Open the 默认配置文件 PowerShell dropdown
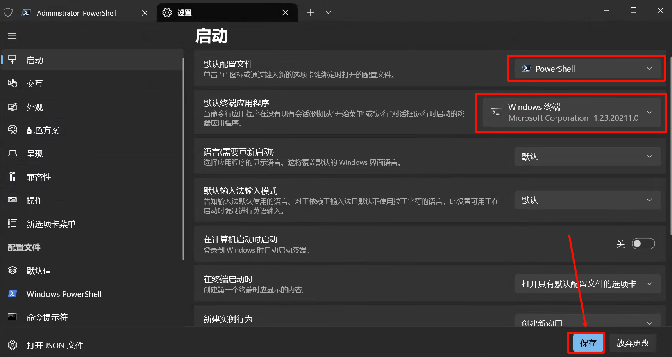672x357 pixels. 586,69
